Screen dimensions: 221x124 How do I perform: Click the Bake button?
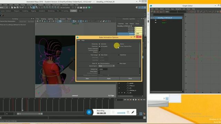(x=87, y=79)
